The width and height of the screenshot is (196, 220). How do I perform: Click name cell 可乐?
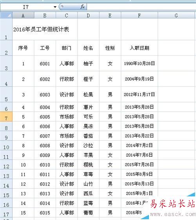pos(88,117)
